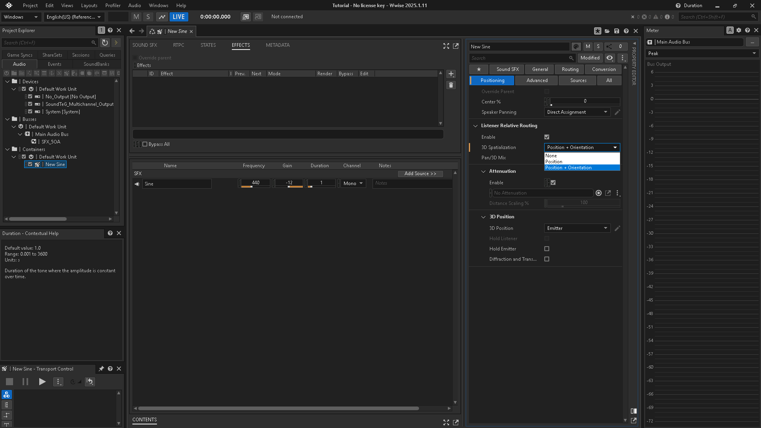Adjust the Center % slider
Viewport: 761px width, 428px height.
(x=585, y=102)
